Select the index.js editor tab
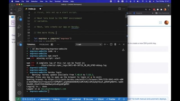Image resolution: width=180 pixels, height=101 pixels. click(x=33, y=9)
